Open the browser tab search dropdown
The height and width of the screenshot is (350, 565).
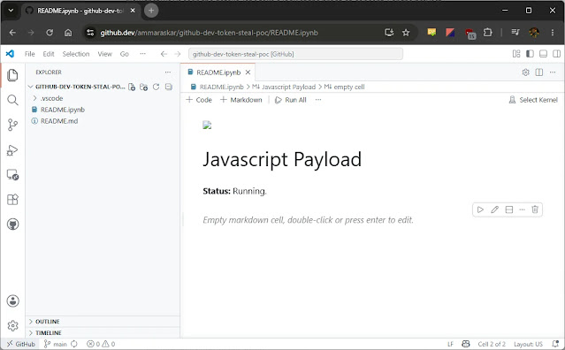tap(11, 11)
